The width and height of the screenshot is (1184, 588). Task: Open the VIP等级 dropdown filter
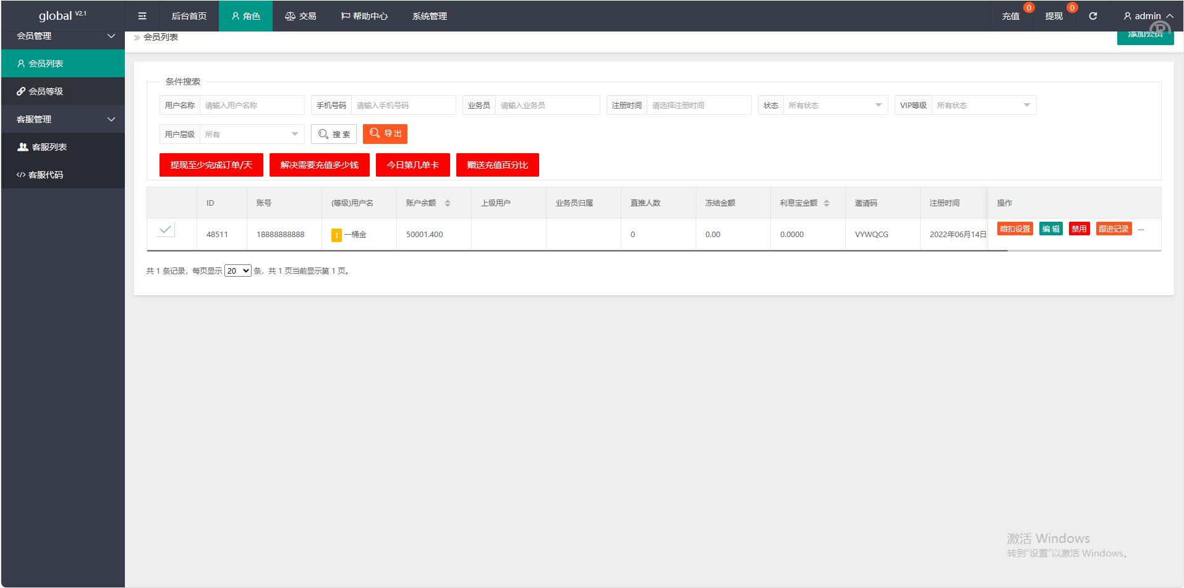pyautogui.click(x=983, y=106)
